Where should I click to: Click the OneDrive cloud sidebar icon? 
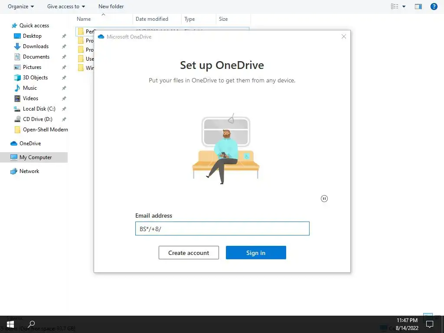click(x=14, y=144)
